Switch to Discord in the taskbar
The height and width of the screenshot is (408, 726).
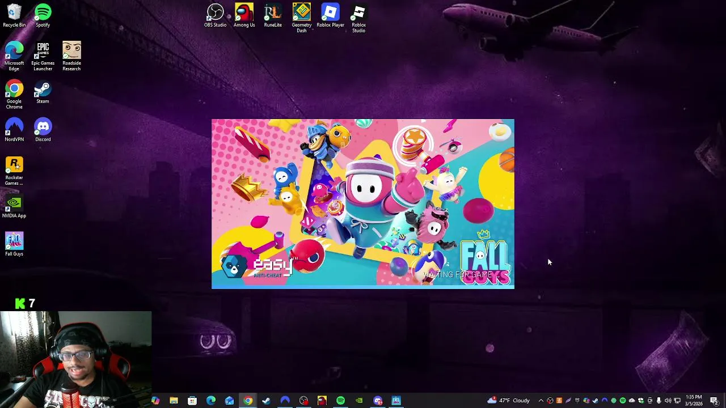(x=378, y=401)
